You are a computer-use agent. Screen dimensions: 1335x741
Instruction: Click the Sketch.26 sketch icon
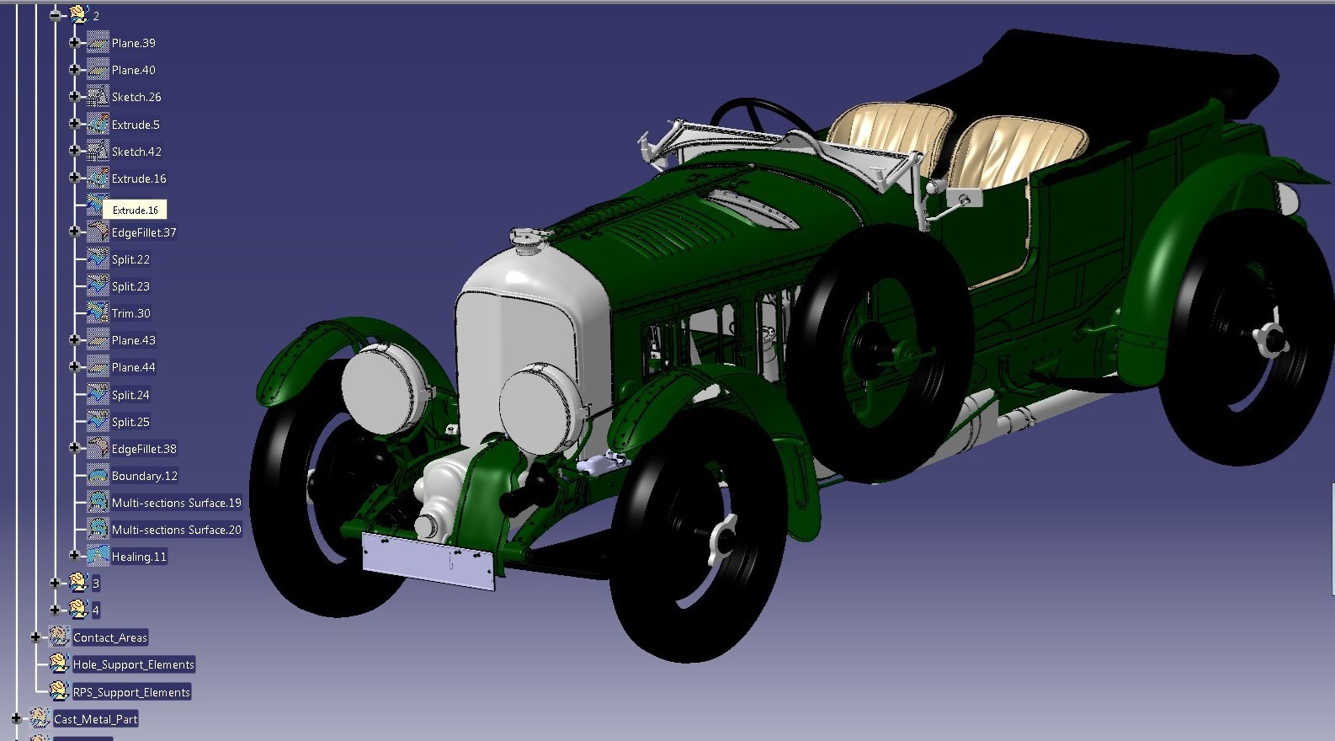(x=98, y=96)
